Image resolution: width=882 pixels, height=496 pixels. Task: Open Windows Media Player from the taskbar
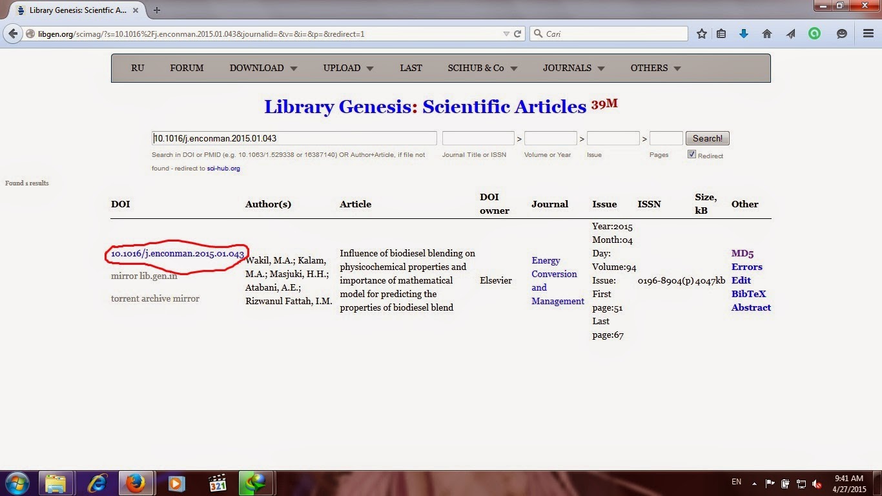click(175, 483)
